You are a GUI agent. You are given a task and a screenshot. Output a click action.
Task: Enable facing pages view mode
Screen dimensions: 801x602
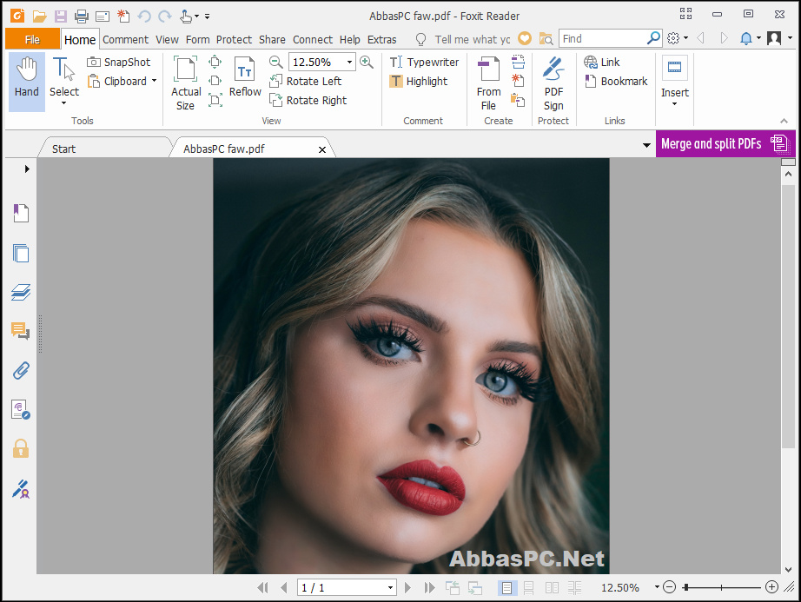coord(552,588)
